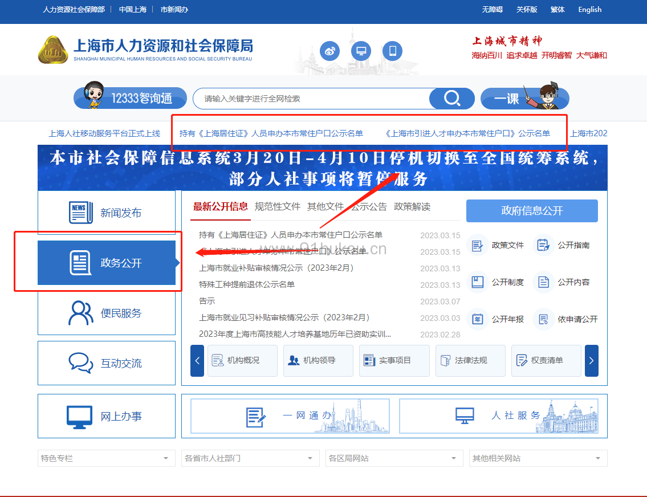The image size is (647, 497).
Task: Open the 便民服务 sidebar item
Action: coord(107,313)
